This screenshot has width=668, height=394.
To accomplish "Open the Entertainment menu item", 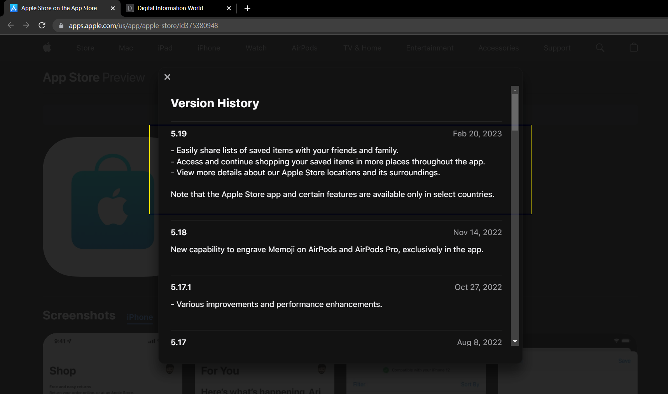I will click(x=430, y=48).
